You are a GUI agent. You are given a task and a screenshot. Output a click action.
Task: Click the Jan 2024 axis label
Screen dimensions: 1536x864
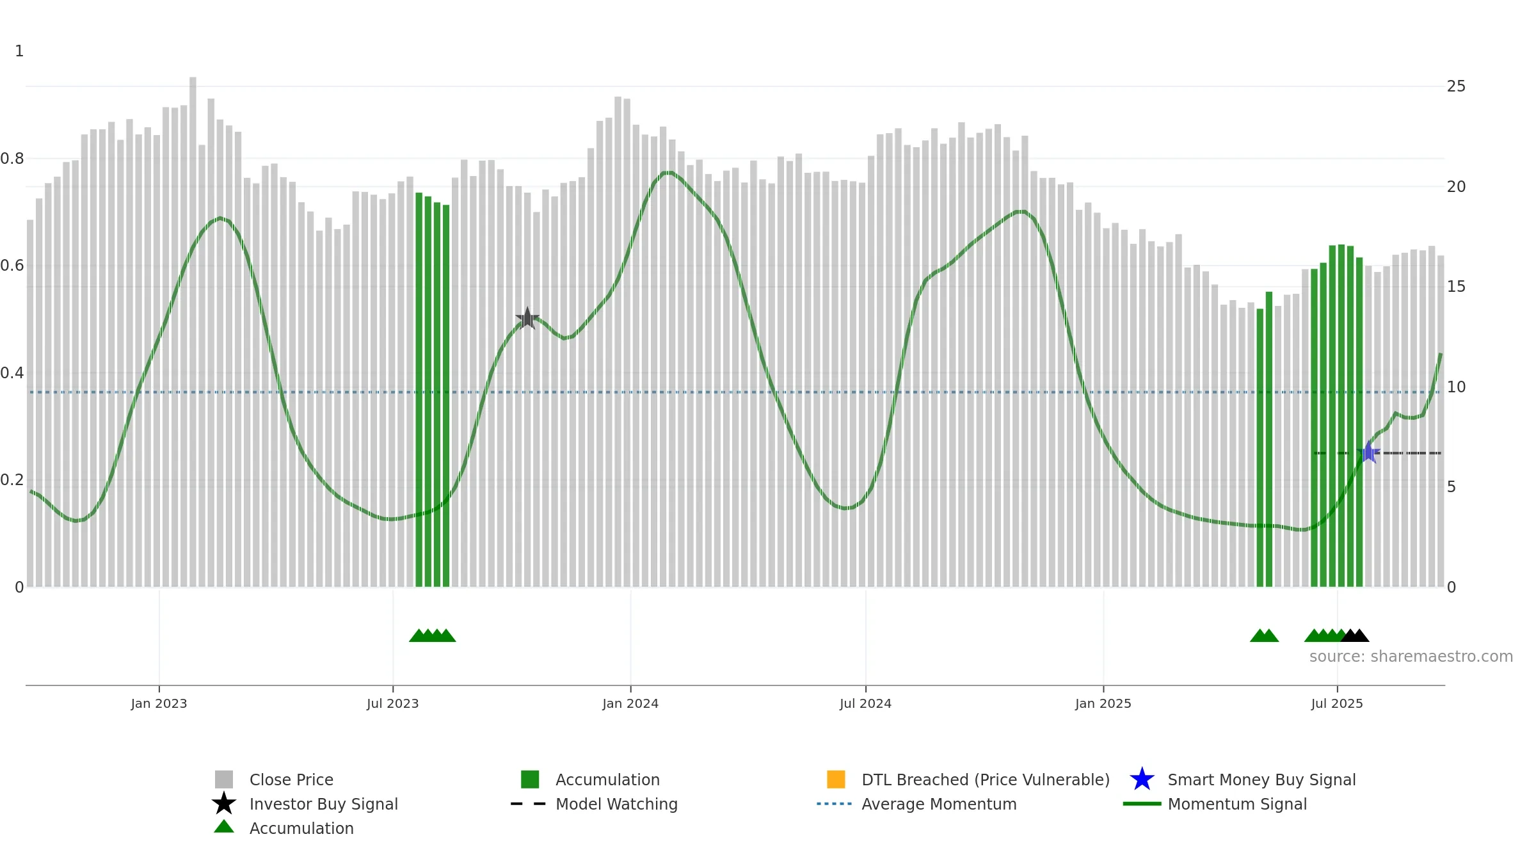(x=630, y=704)
